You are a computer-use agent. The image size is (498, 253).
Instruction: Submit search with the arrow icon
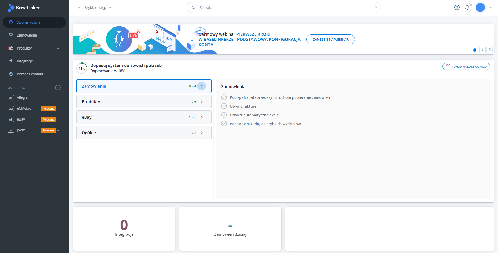(375, 8)
